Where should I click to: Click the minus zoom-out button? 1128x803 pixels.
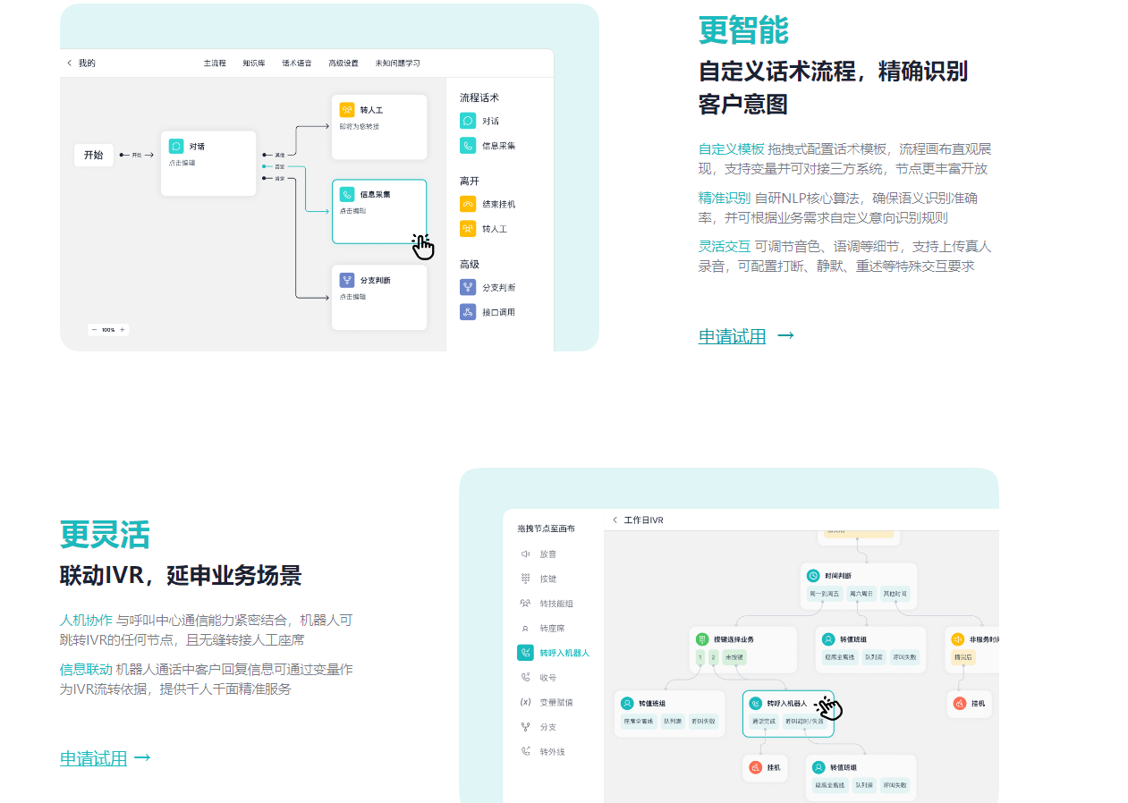click(94, 330)
